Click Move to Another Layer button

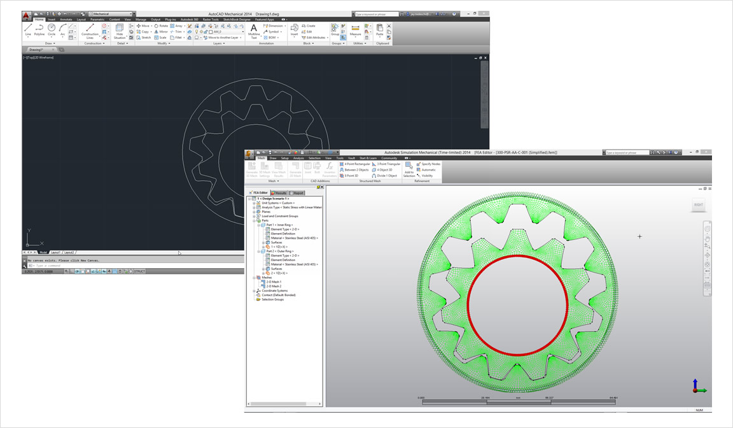click(x=223, y=38)
